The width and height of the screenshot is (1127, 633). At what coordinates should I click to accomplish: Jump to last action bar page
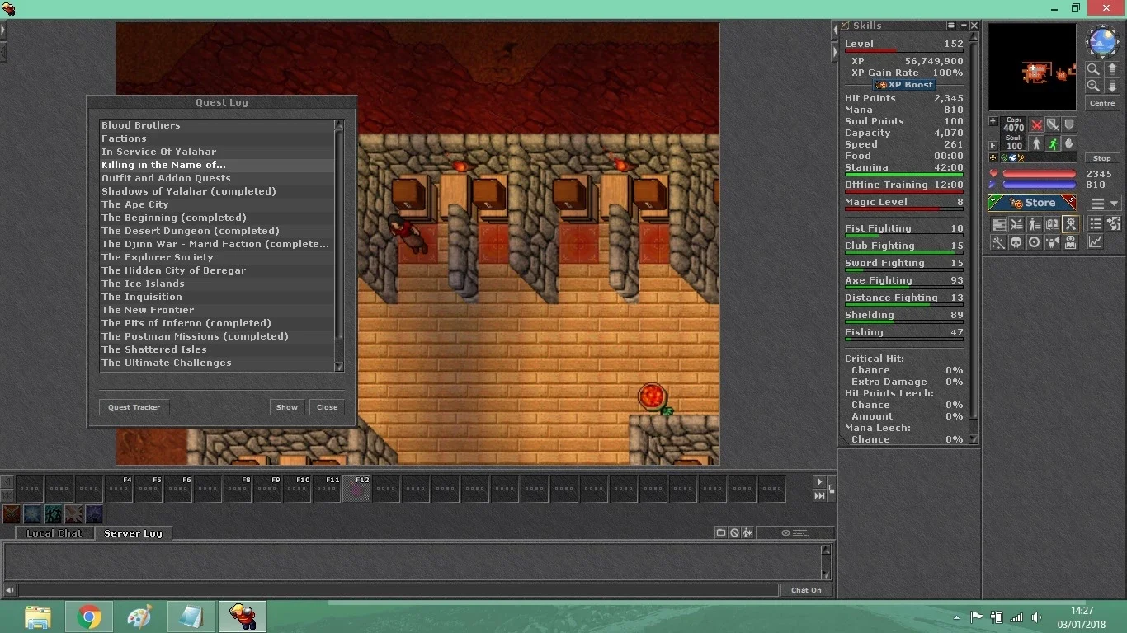pos(819,495)
